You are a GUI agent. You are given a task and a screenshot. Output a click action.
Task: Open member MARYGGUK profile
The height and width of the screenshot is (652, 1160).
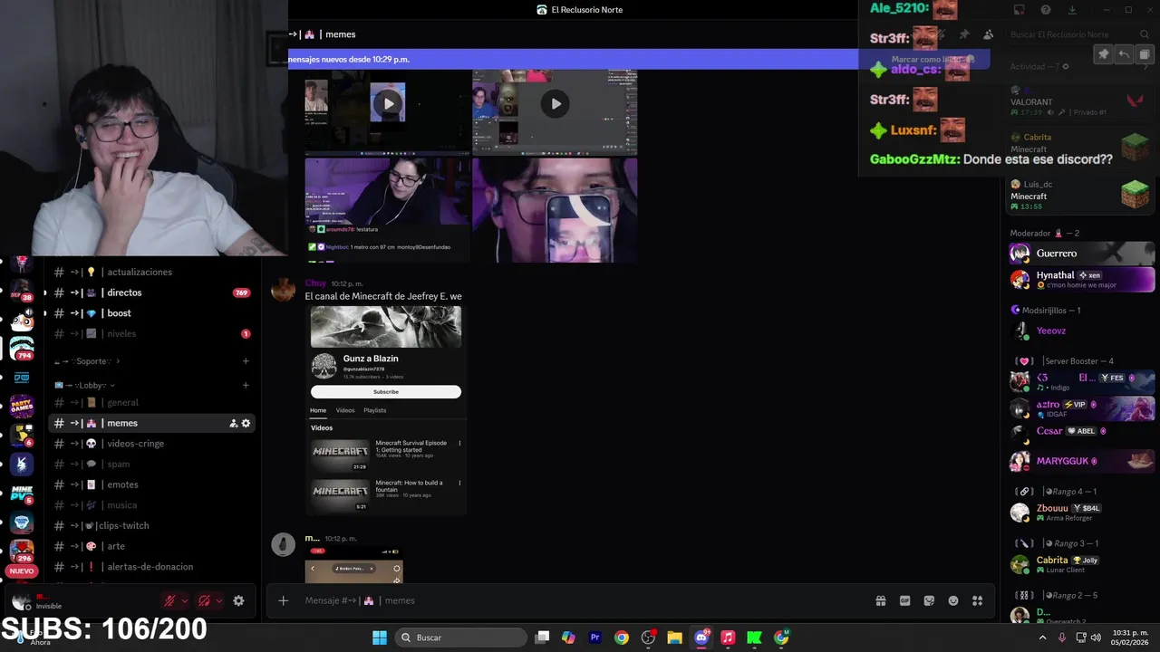pos(1081,461)
